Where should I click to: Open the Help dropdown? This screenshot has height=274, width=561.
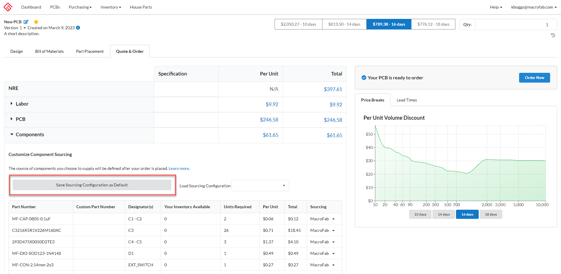click(x=496, y=7)
